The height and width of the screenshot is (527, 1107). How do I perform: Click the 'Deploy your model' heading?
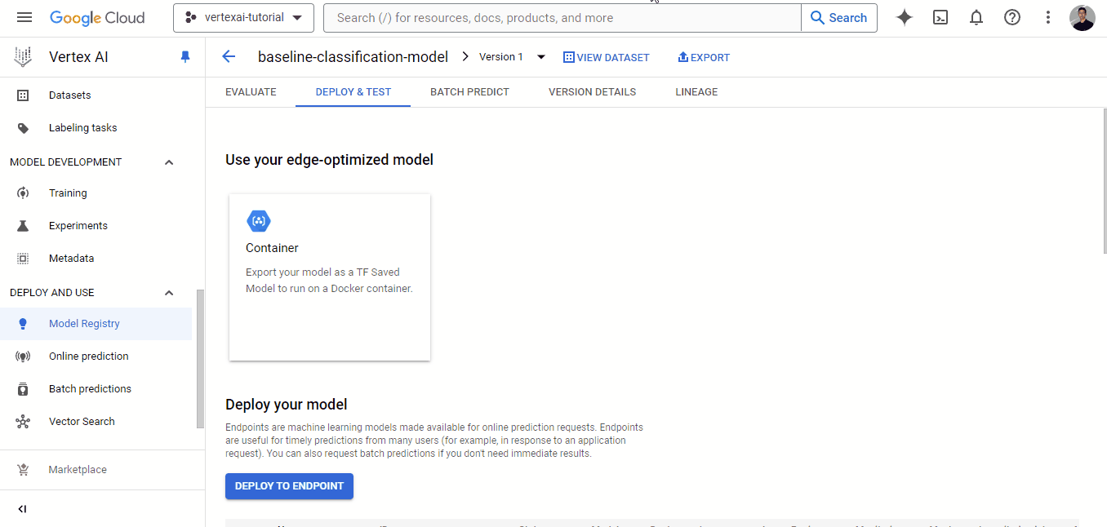coord(287,405)
